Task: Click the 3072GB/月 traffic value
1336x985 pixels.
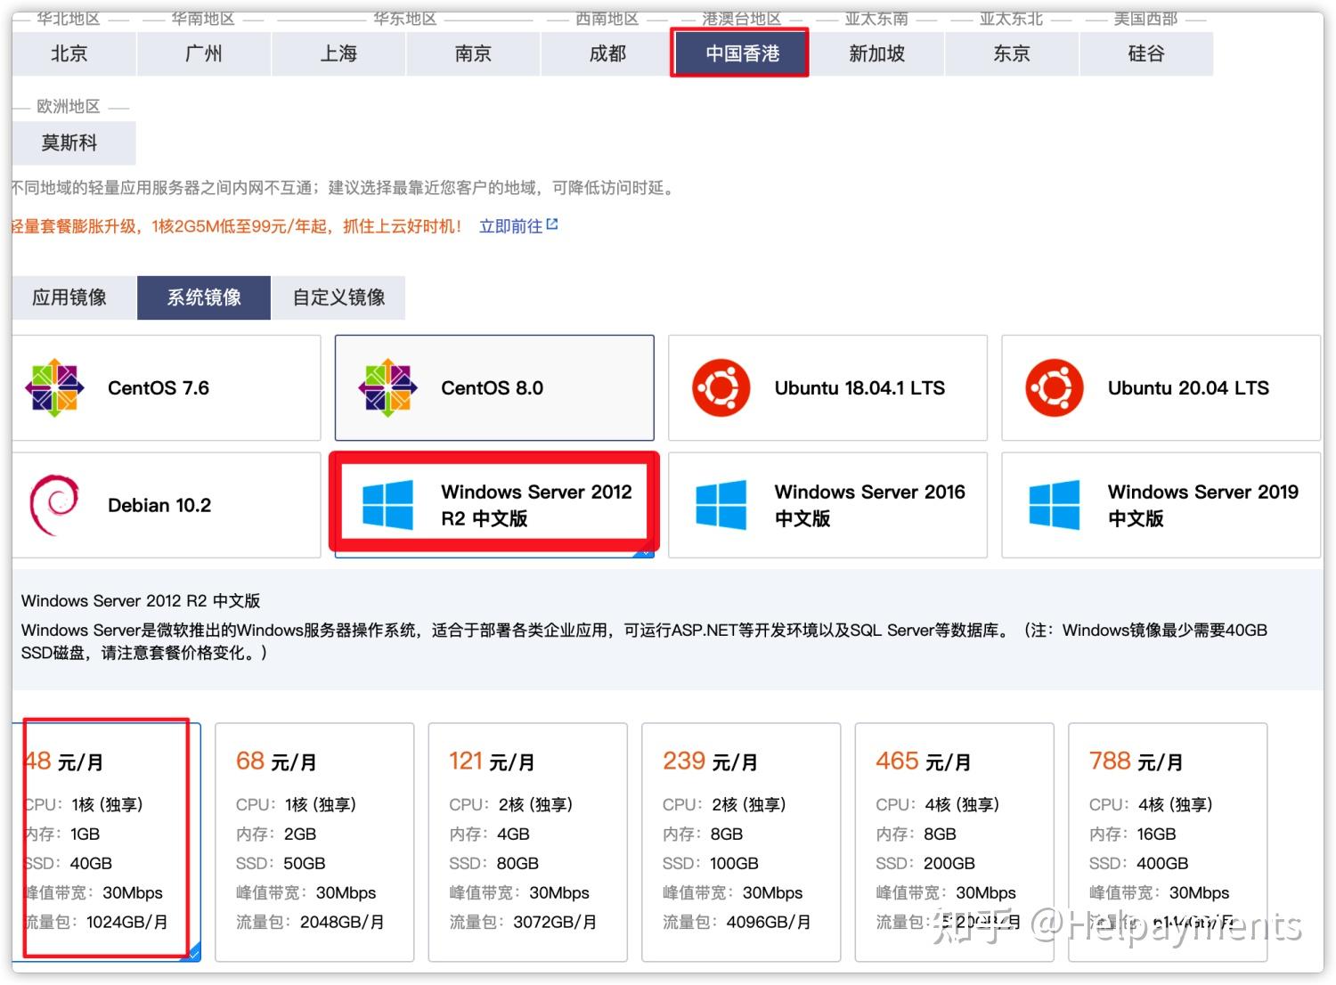Action: (x=555, y=923)
